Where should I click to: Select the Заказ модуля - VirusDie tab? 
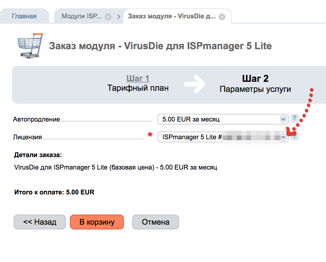(172, 16)
